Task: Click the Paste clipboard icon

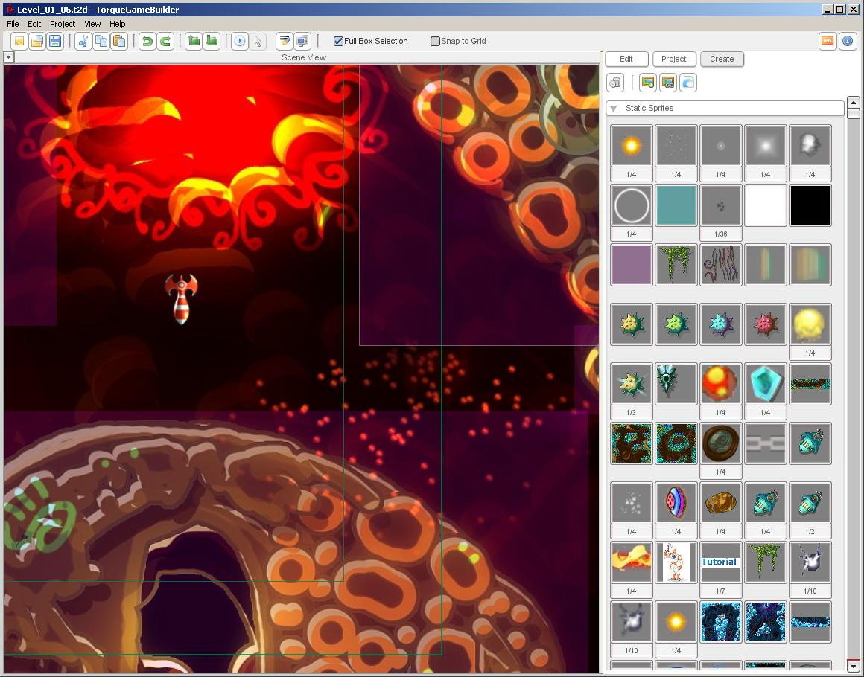Action: 119,41
